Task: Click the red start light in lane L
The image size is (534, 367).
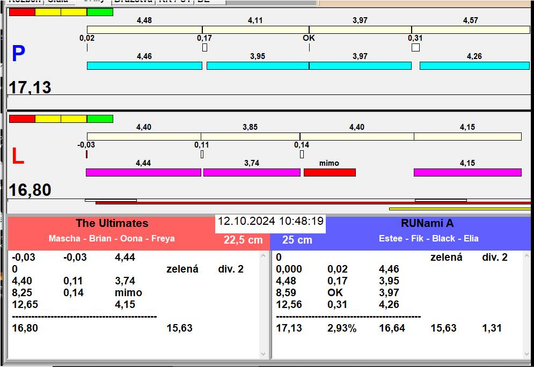Action: [x=22, y=119]
